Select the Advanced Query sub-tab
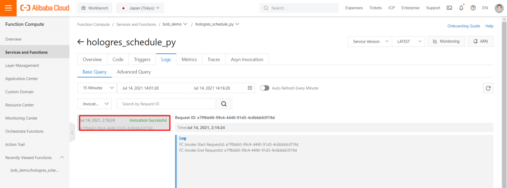Screen dimensions: 507x188 click(x=134, y=72)
